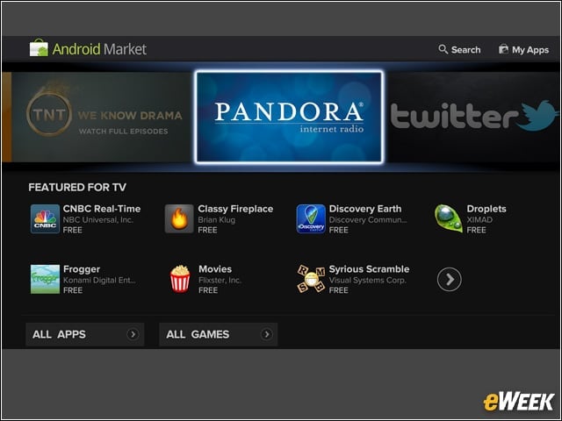Open the ALL GAMES label
Viewport: 562px width, 421px height.
pos(198,334)
